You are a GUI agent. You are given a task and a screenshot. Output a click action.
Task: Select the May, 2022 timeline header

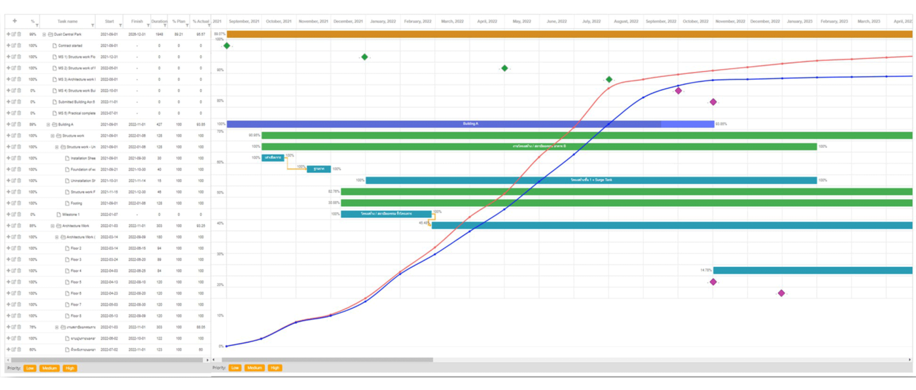click(521, 21)
